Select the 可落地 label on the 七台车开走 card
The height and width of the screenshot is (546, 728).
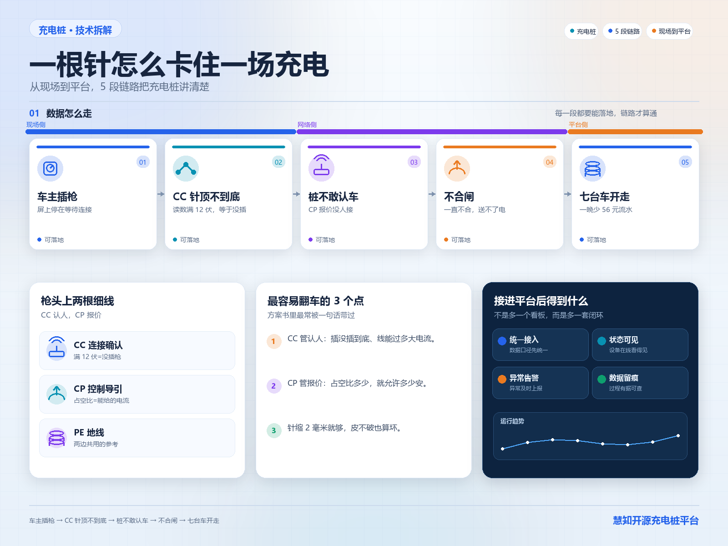click(x=597, y=240)
